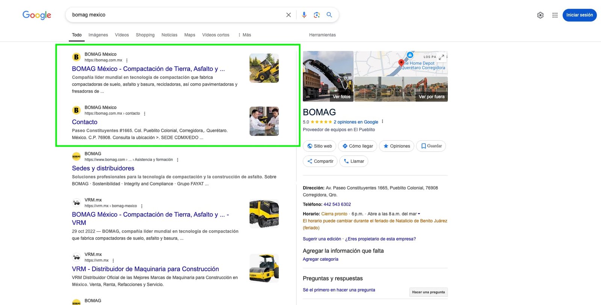Viewport: 601px width, 305px height.
Task: Open the Herramientas search tools
Action: 322,35
